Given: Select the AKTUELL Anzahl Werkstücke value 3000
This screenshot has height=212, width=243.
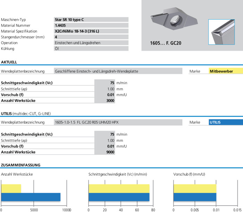Looking at the screenshot, I should [x=105, y=101].
